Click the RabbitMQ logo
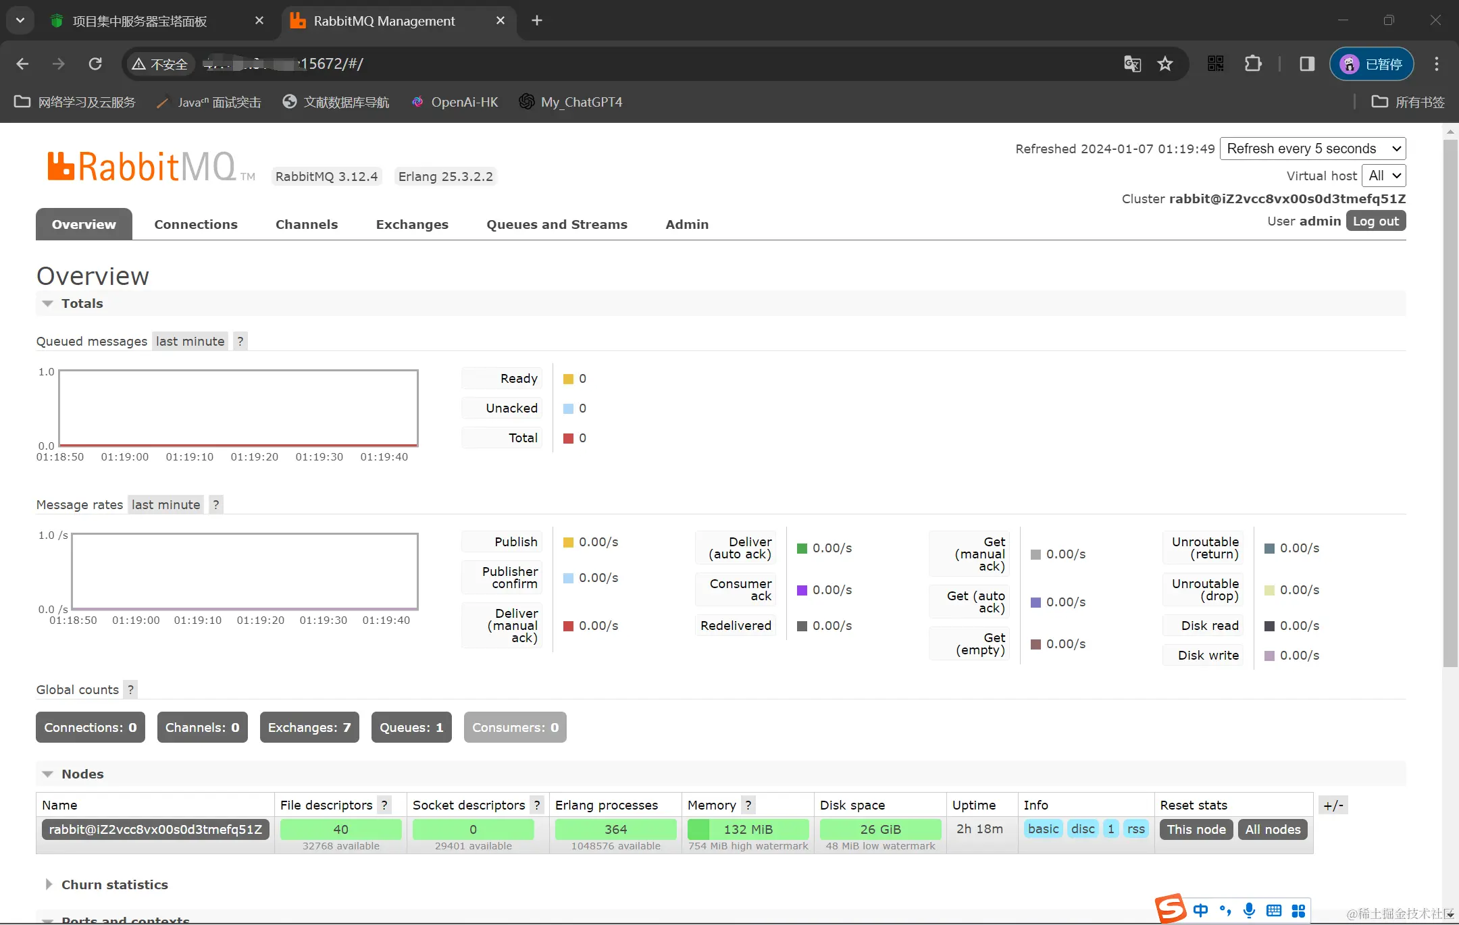This screenshot has height=925, width=1459. [x=151, y=166]
